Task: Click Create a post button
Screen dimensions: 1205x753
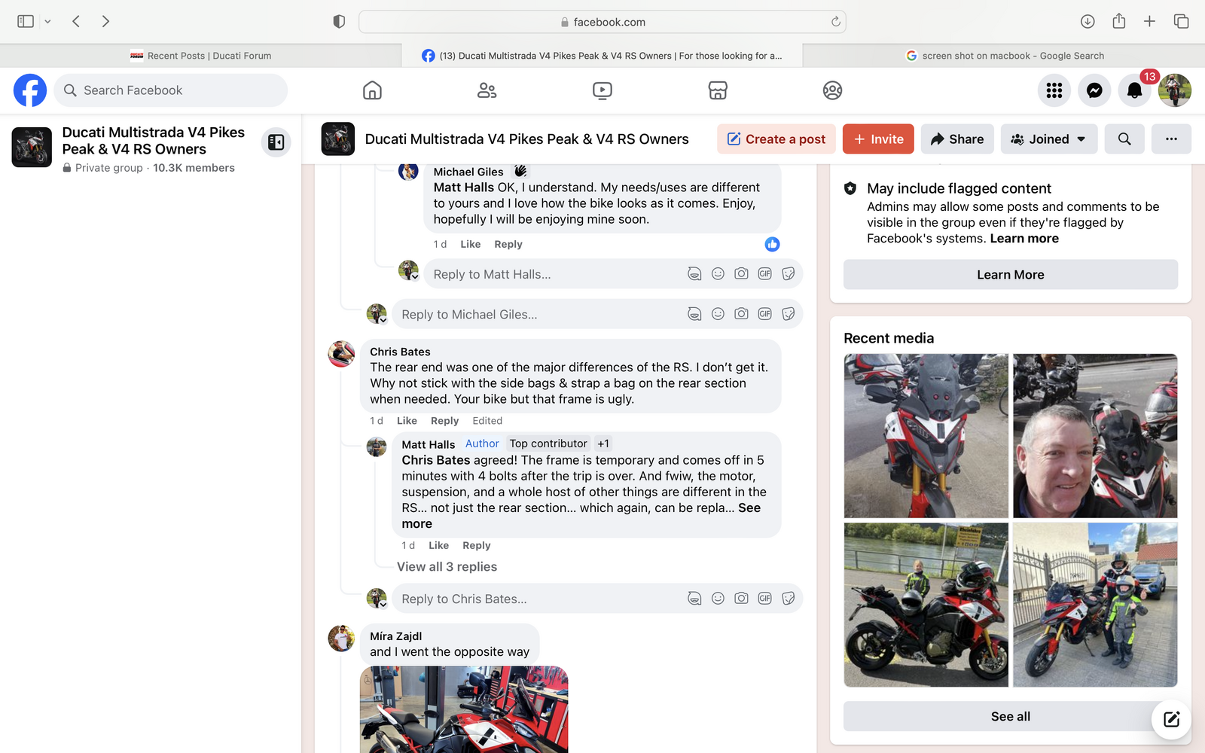Action: tap(776, 139)
